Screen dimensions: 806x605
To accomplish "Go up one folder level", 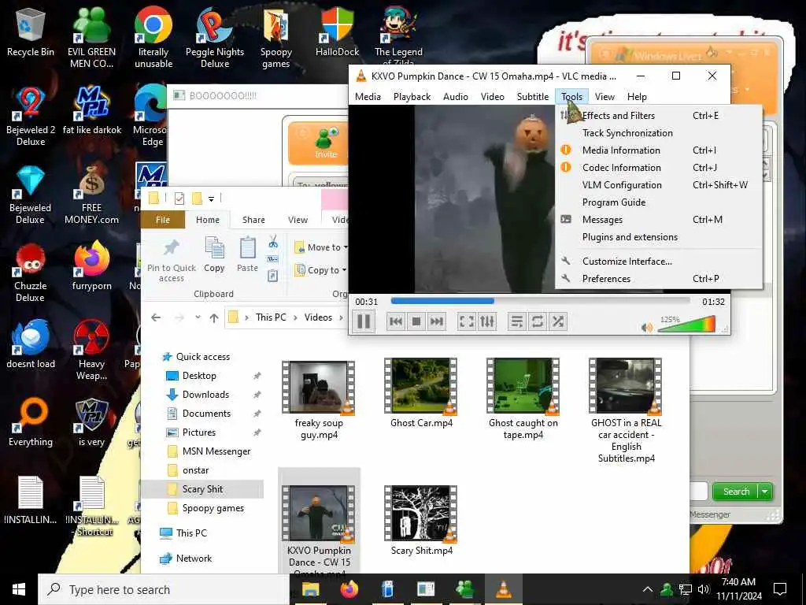I will pyautogui.click(x=214, y=317).
